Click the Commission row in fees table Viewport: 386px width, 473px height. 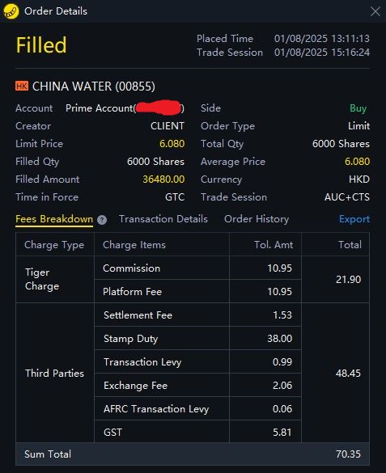pyautogui.click(x=197, y=268)
